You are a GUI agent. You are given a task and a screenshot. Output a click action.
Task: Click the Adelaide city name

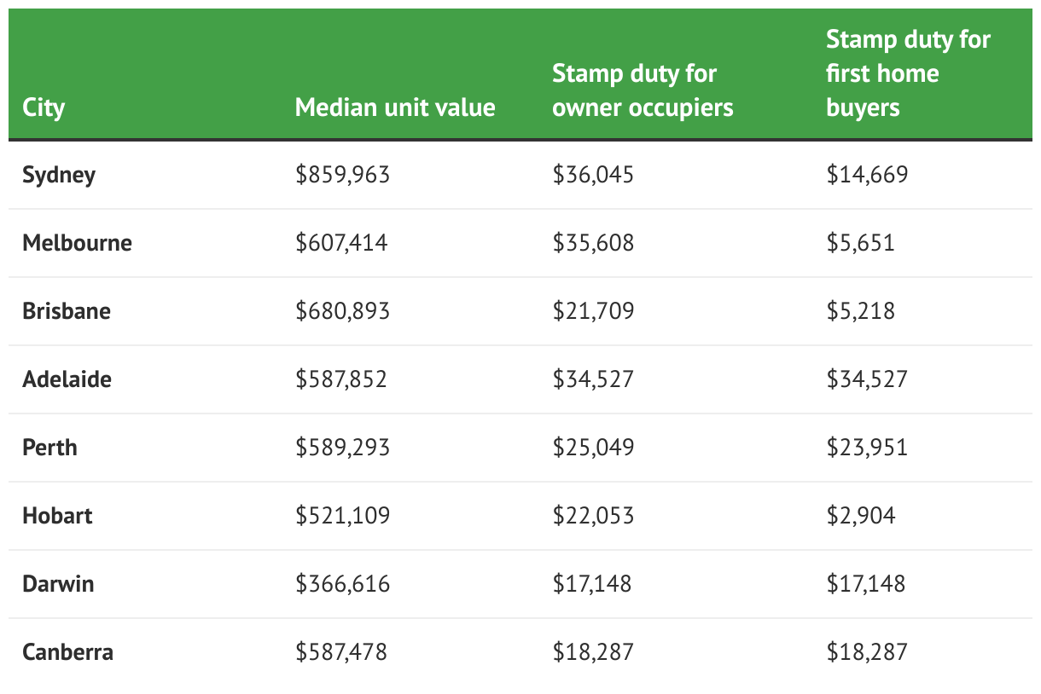click(x=67, y=379)
